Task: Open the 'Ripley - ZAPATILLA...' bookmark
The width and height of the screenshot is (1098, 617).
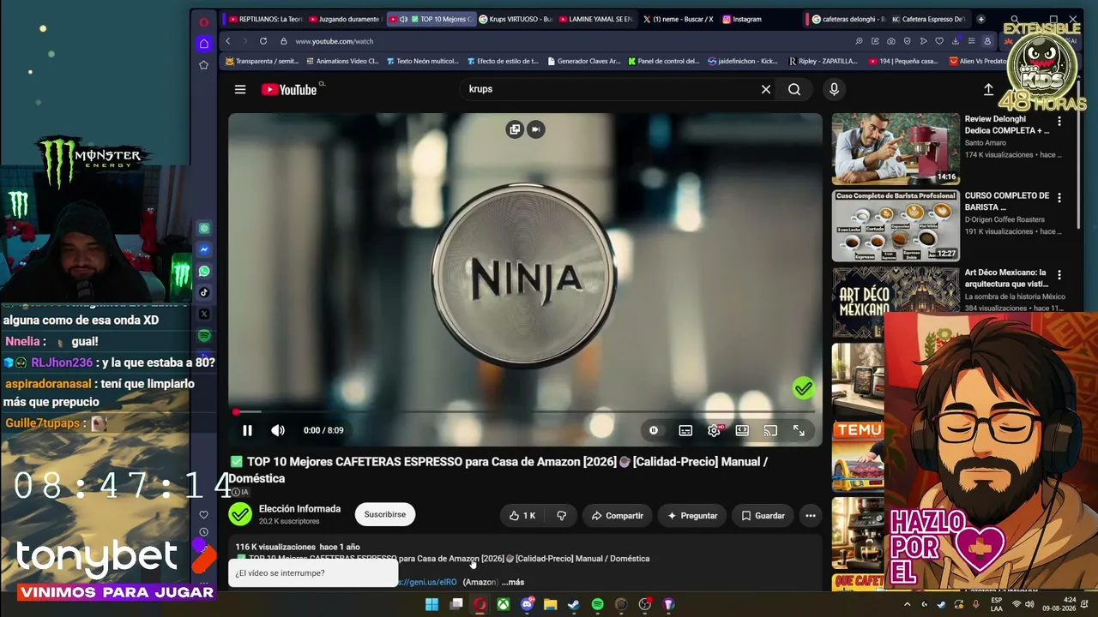Action: point(823,61)
